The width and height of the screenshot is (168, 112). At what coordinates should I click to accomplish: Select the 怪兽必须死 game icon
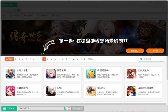click(10, 91)
